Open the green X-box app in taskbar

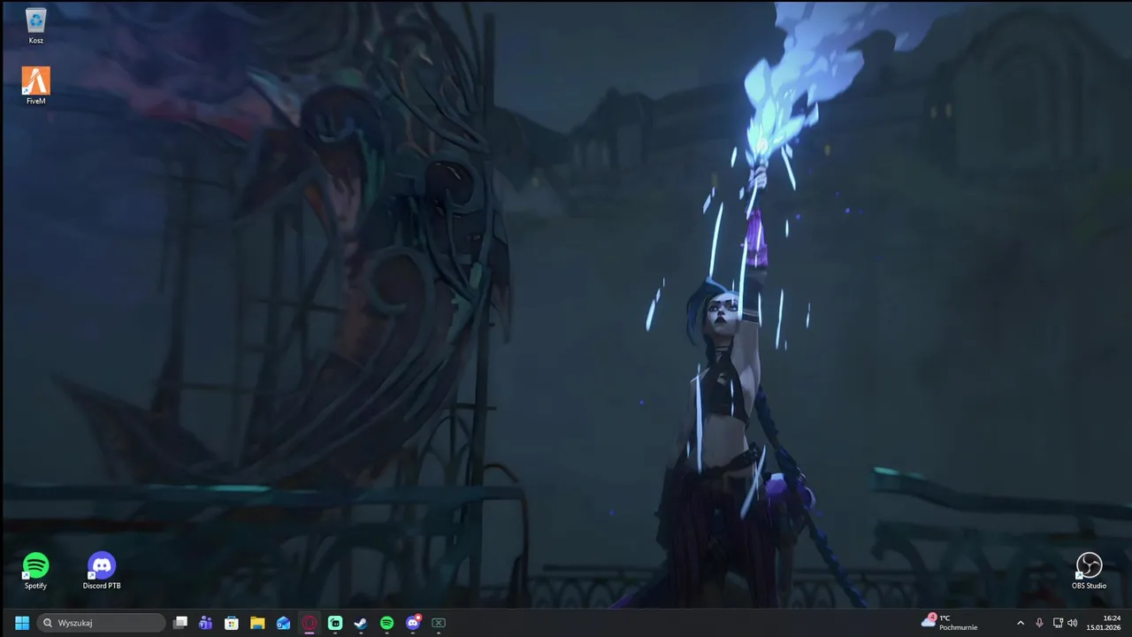439,623
